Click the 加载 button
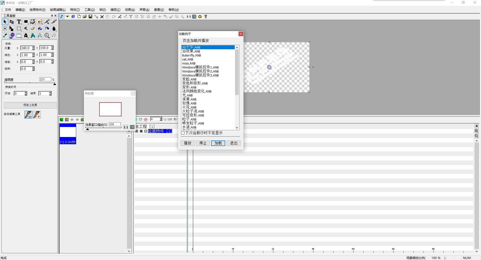Viewport: 481px width, 260px height. 218,143
